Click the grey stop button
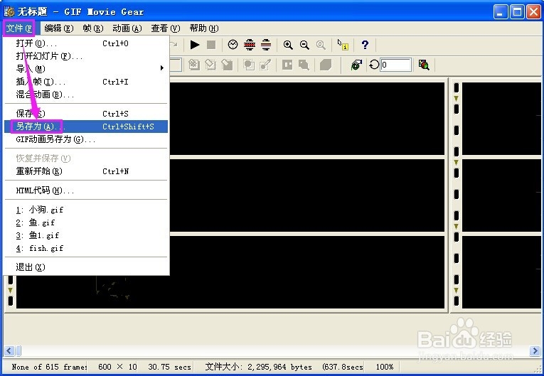This screenshot has height=376, width=544. 211,45
